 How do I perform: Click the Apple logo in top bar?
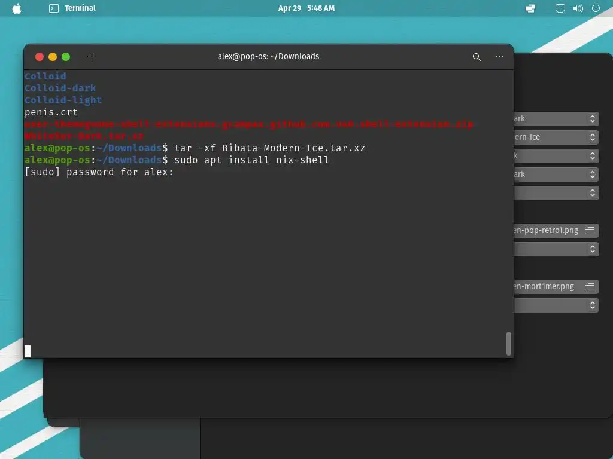click(x=16, y=8)
